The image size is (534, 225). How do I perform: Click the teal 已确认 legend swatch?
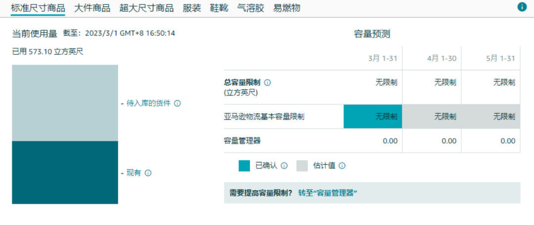click(244, 166)
